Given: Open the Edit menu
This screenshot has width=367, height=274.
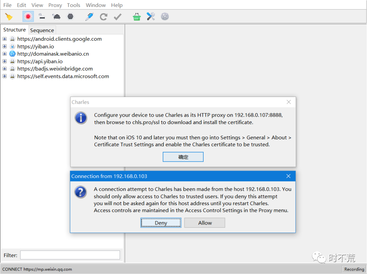Looking at the screenshot, I should click(21, 5).
